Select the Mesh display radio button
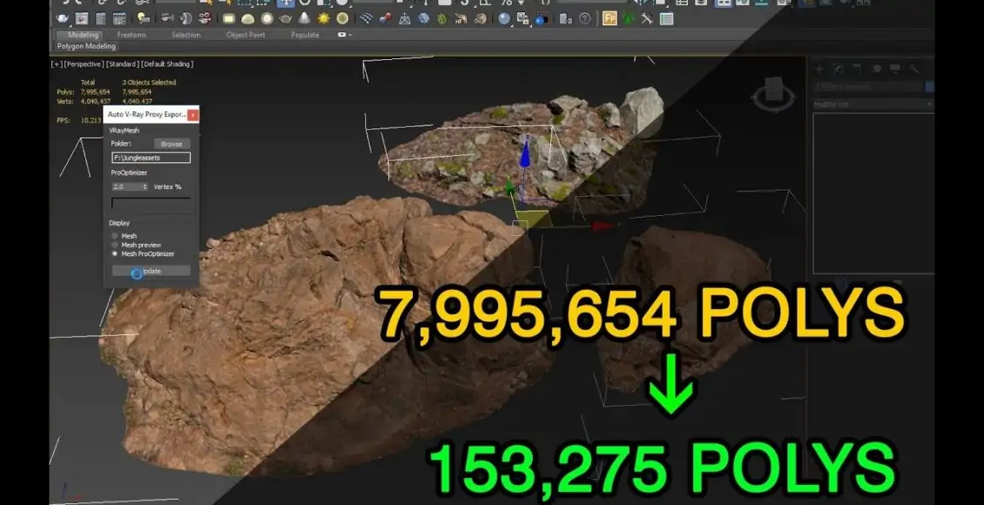The image size is (984, 505). 115,236
